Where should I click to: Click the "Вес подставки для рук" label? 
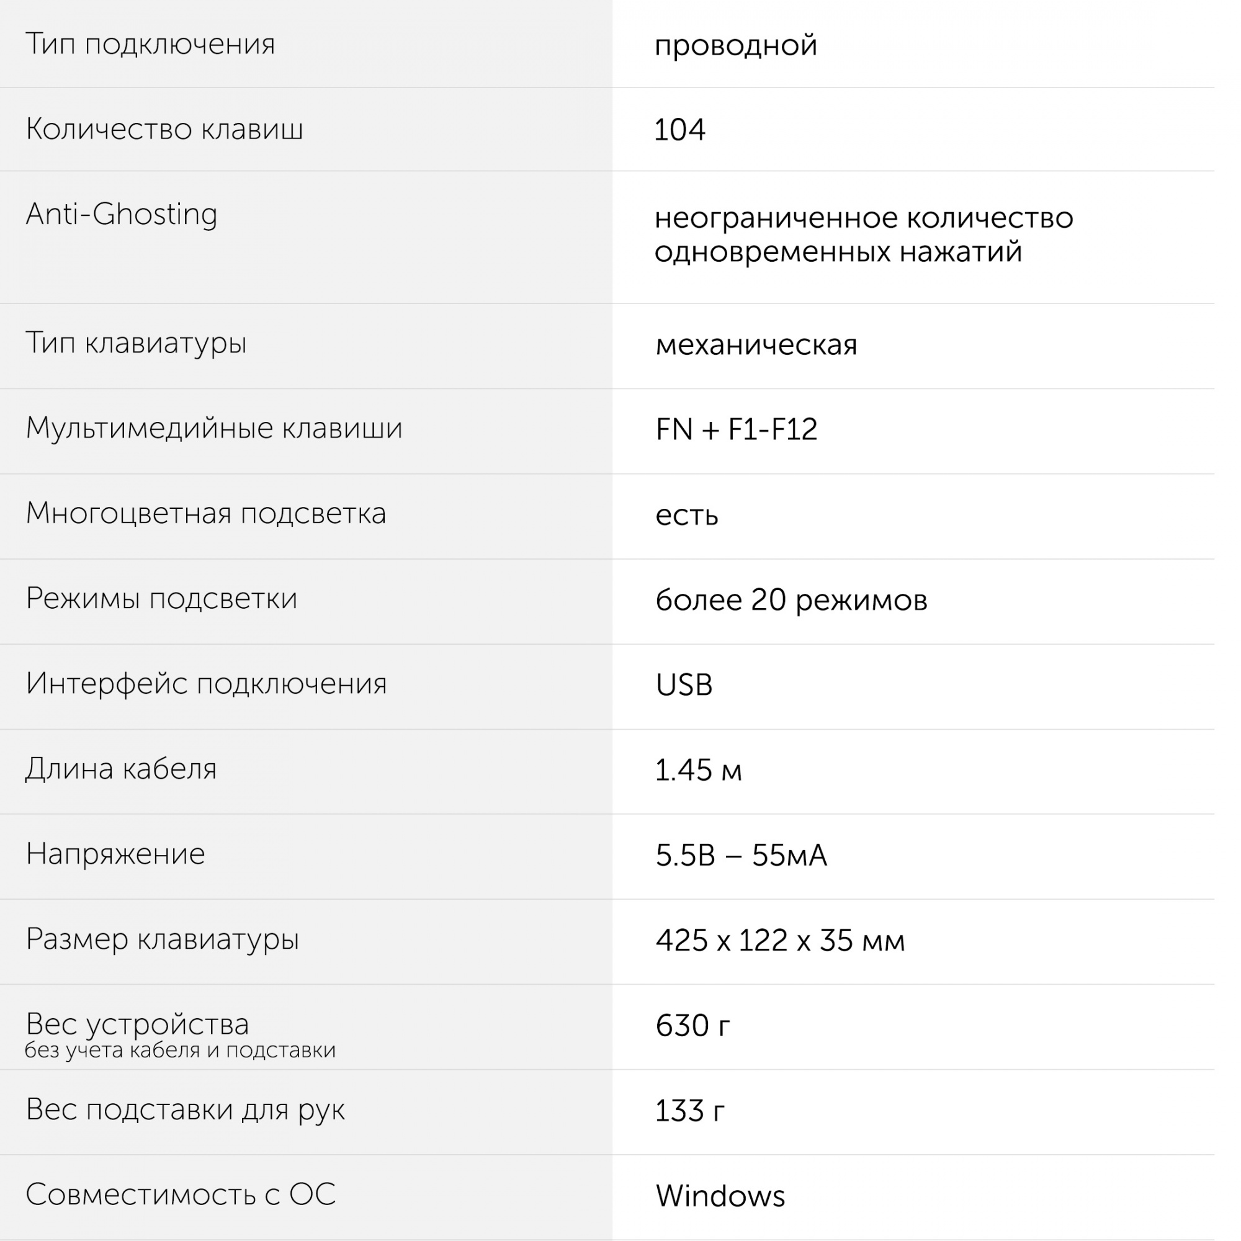point(185,1109)
